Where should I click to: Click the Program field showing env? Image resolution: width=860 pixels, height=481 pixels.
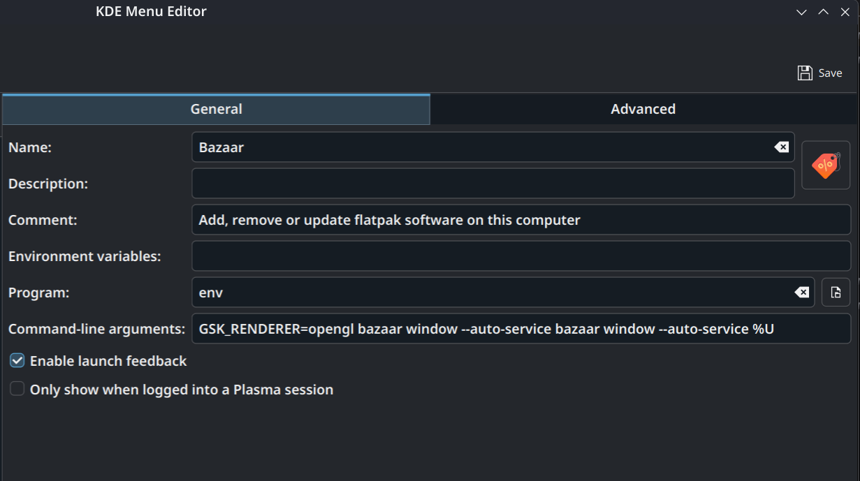[x=503, y=293]
